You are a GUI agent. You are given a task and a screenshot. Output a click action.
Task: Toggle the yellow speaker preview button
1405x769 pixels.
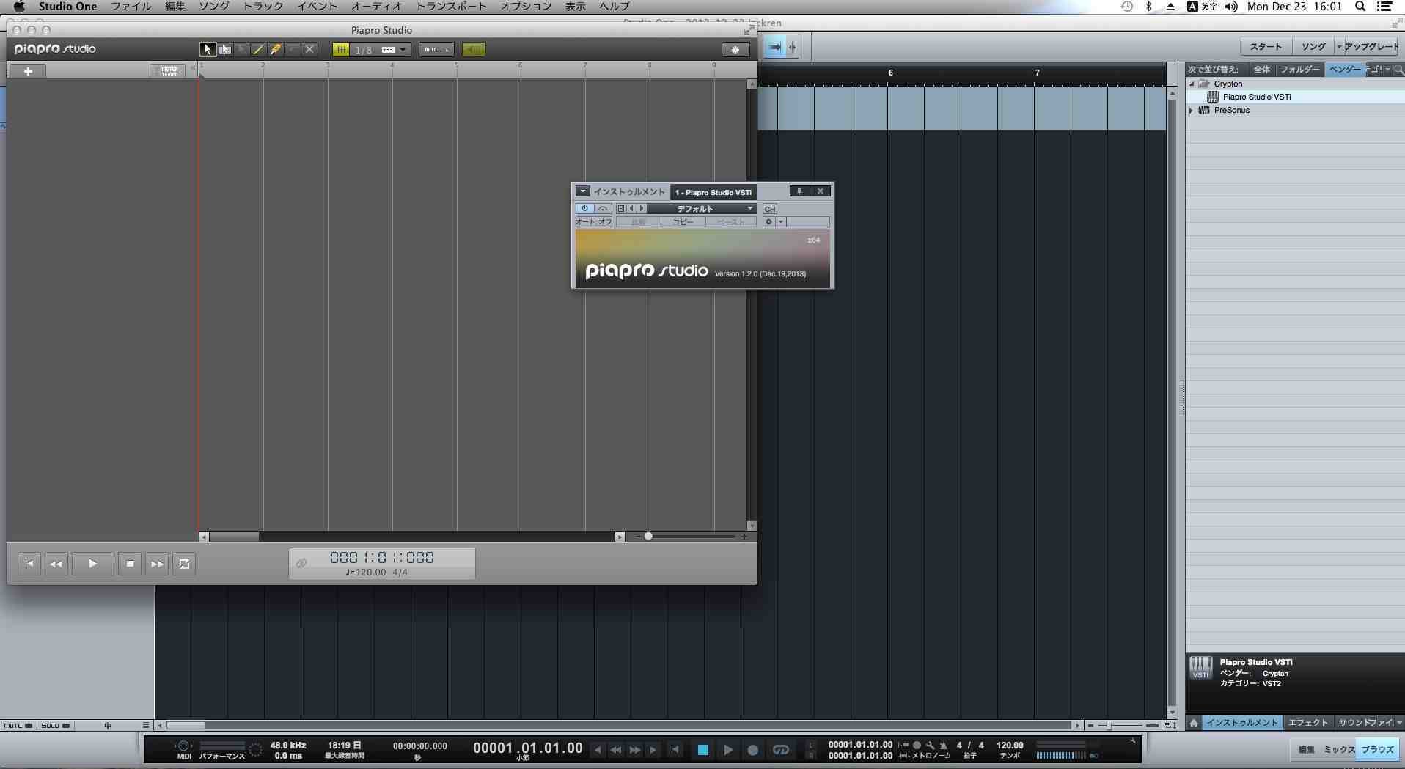(x=474, y=49)
